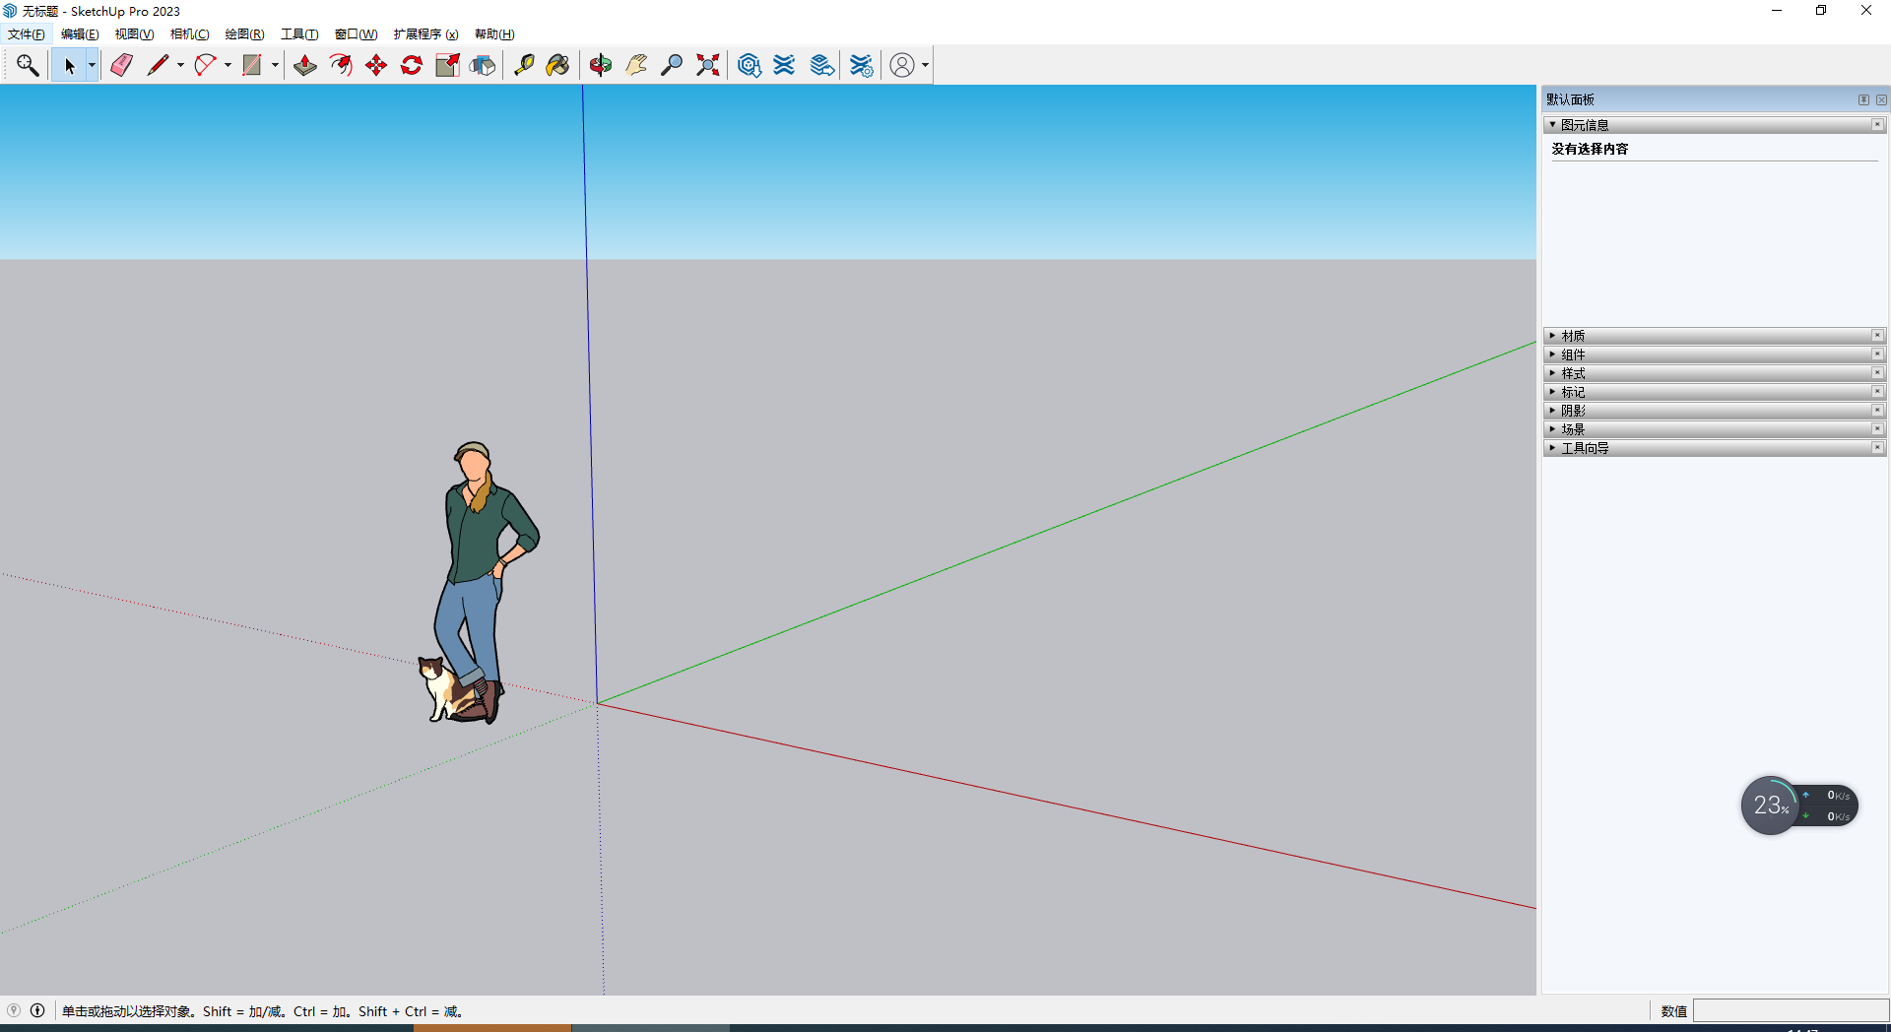Expand the 材质 panel
This screenshot has height=1032, width=1891.
point(1553,336)
